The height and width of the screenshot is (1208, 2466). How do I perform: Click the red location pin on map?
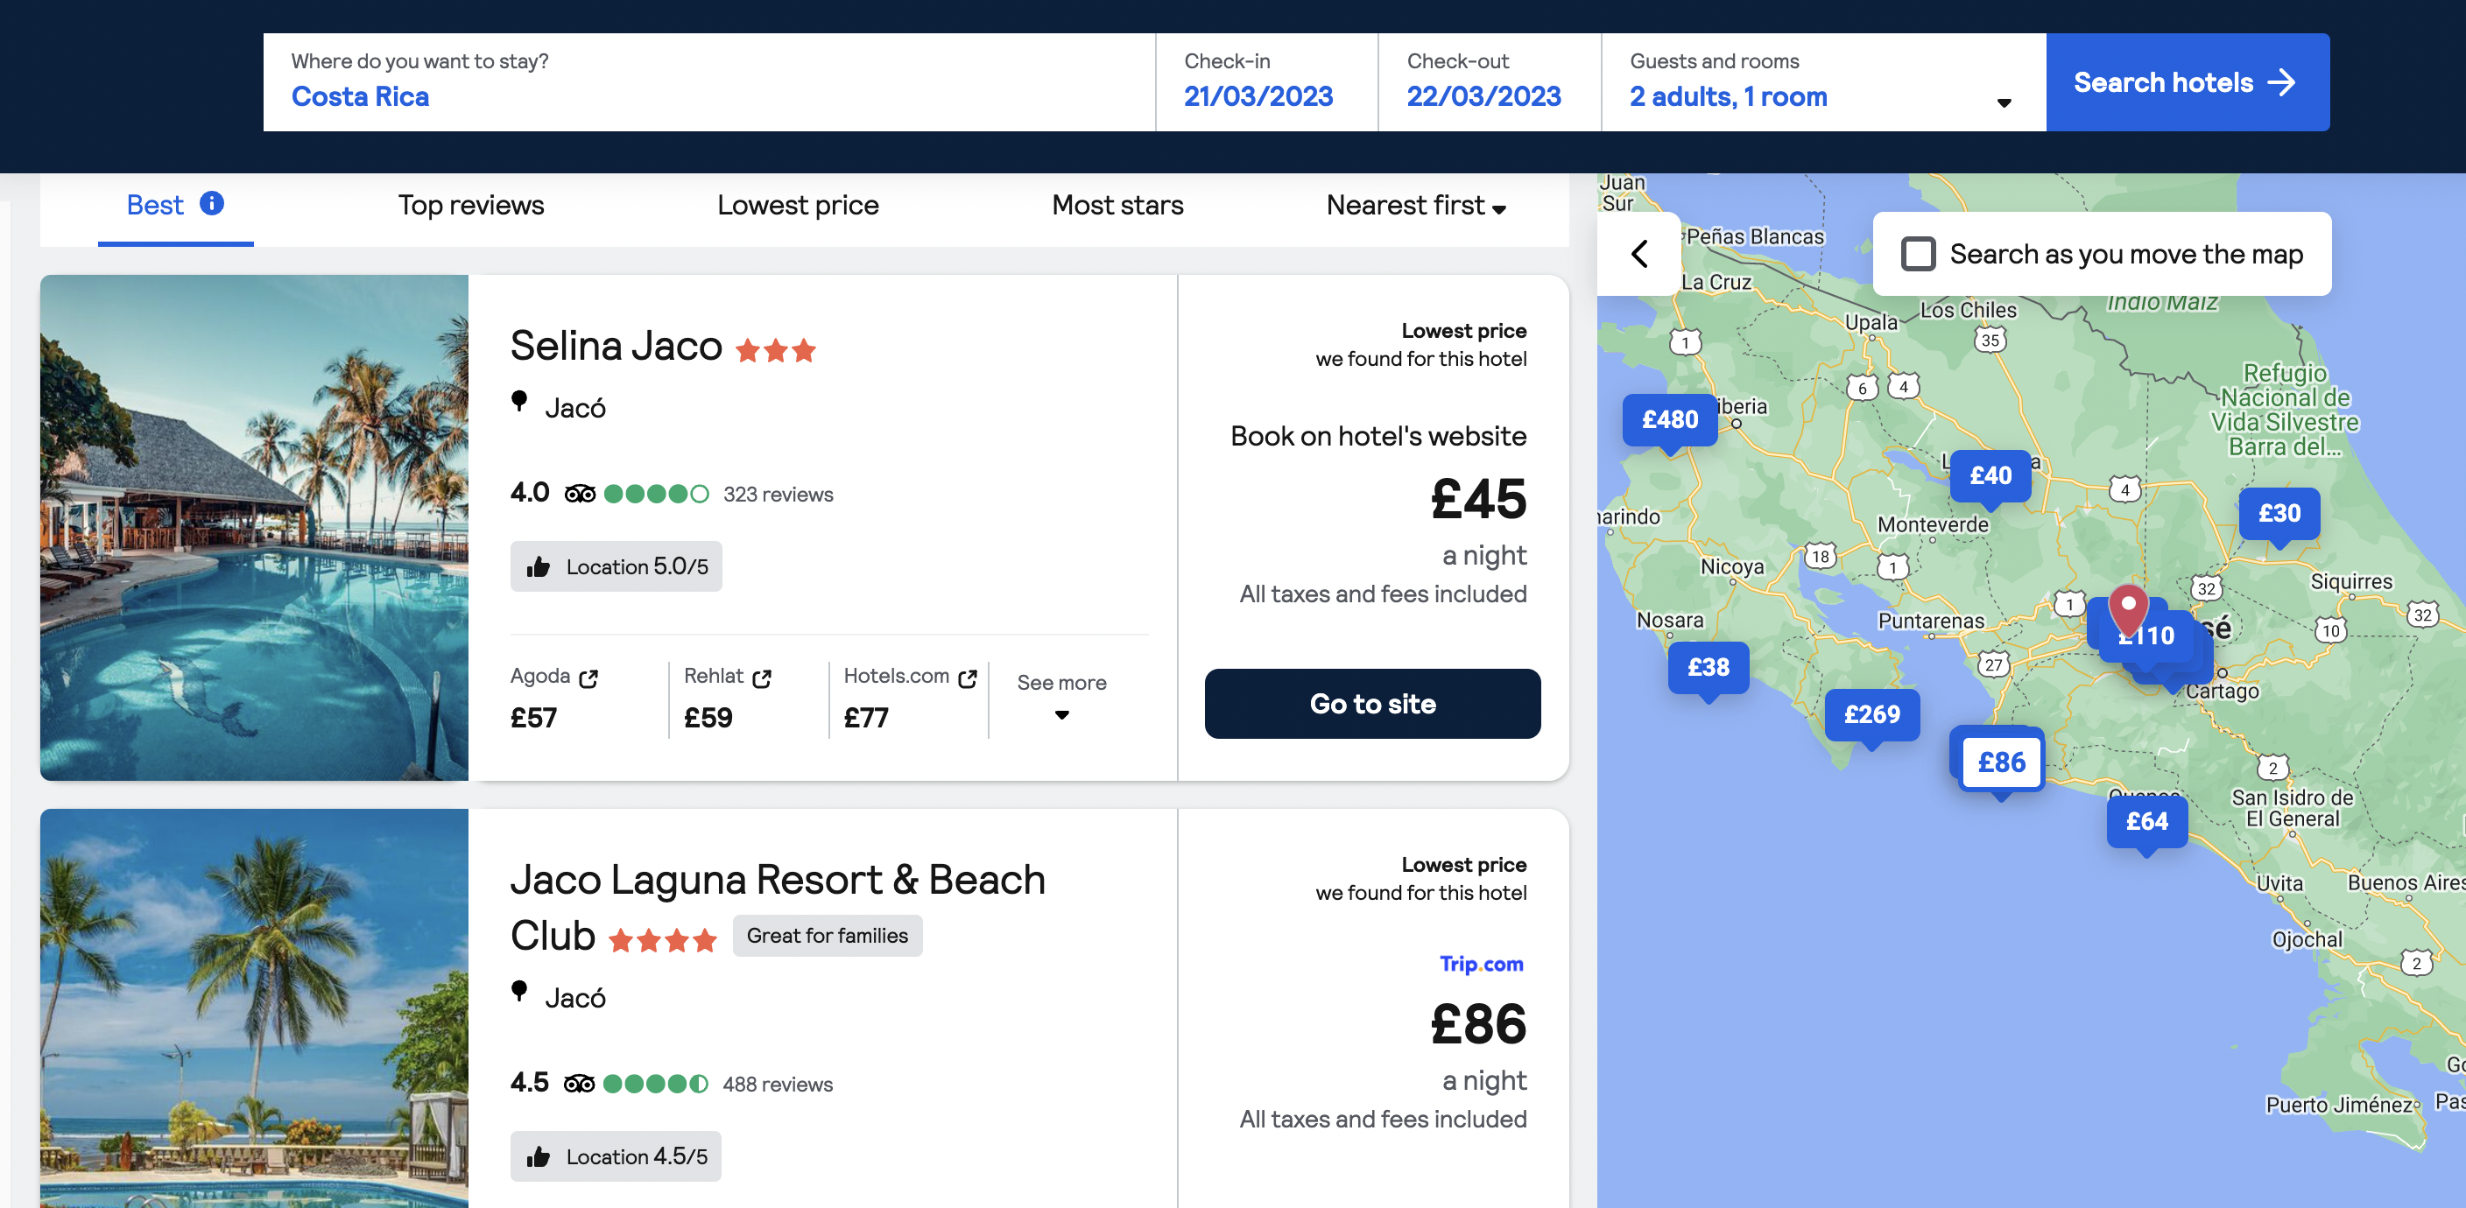click(2128, 608)
